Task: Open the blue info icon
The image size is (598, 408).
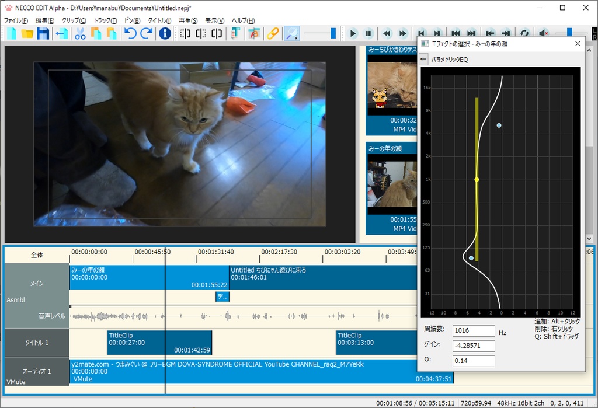Action: pos(165,33)
